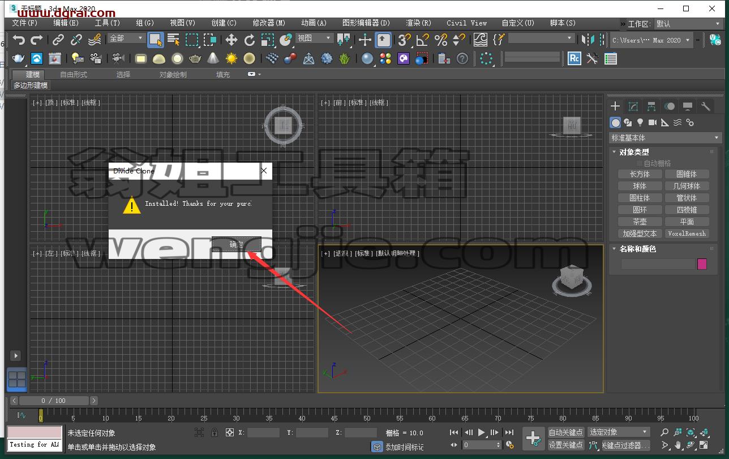
Task: Click the Undo arrow icon
Action: [19, 40]
